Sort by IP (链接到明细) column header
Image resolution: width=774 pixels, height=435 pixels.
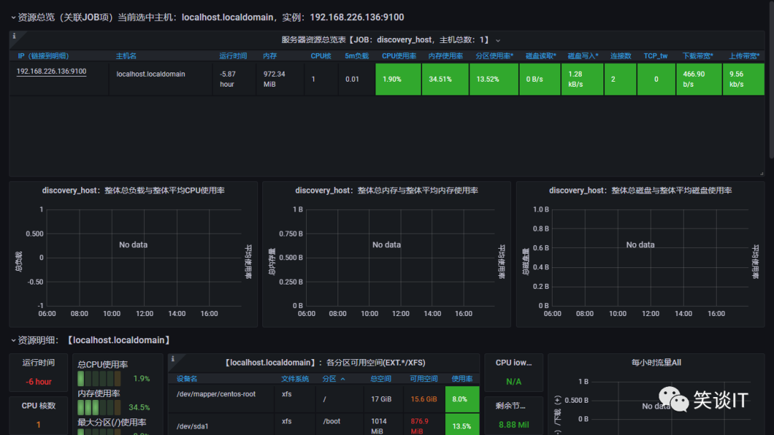(43, 56)
